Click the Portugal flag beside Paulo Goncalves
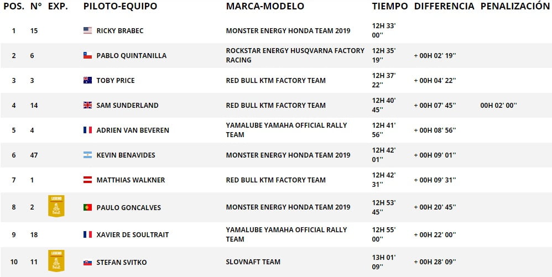This screenshot has height=277, width=552. point(87,208)
